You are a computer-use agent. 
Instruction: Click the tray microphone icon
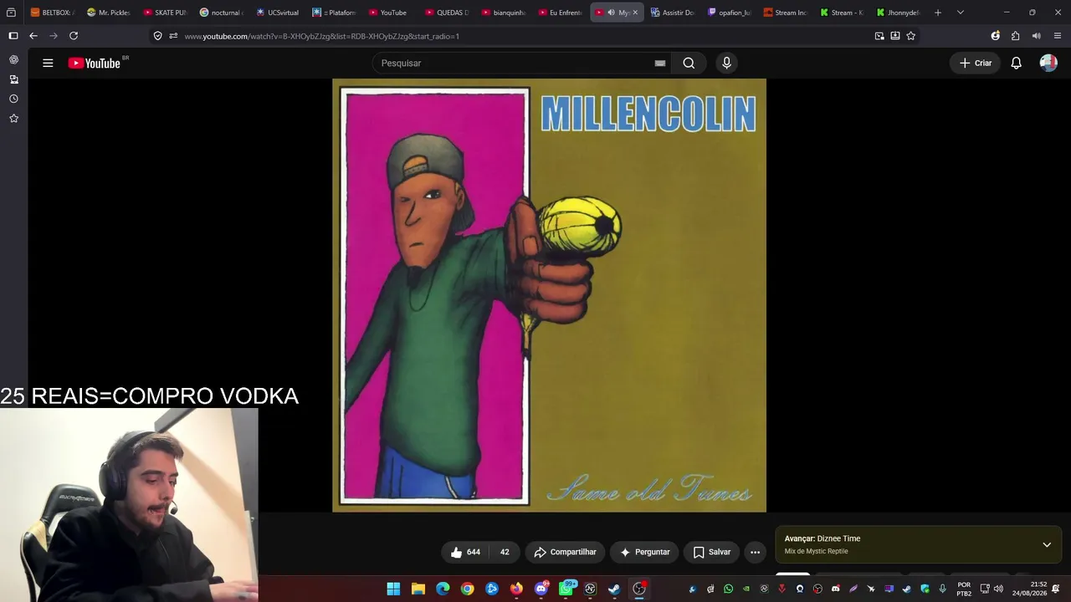coord(942,589)
